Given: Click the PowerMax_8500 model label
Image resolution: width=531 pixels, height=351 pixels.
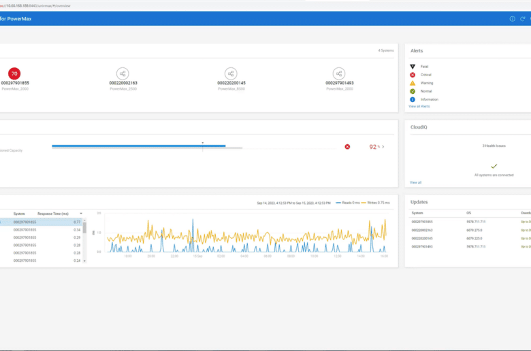Looking at the screenshot, I should pos(231,89).
